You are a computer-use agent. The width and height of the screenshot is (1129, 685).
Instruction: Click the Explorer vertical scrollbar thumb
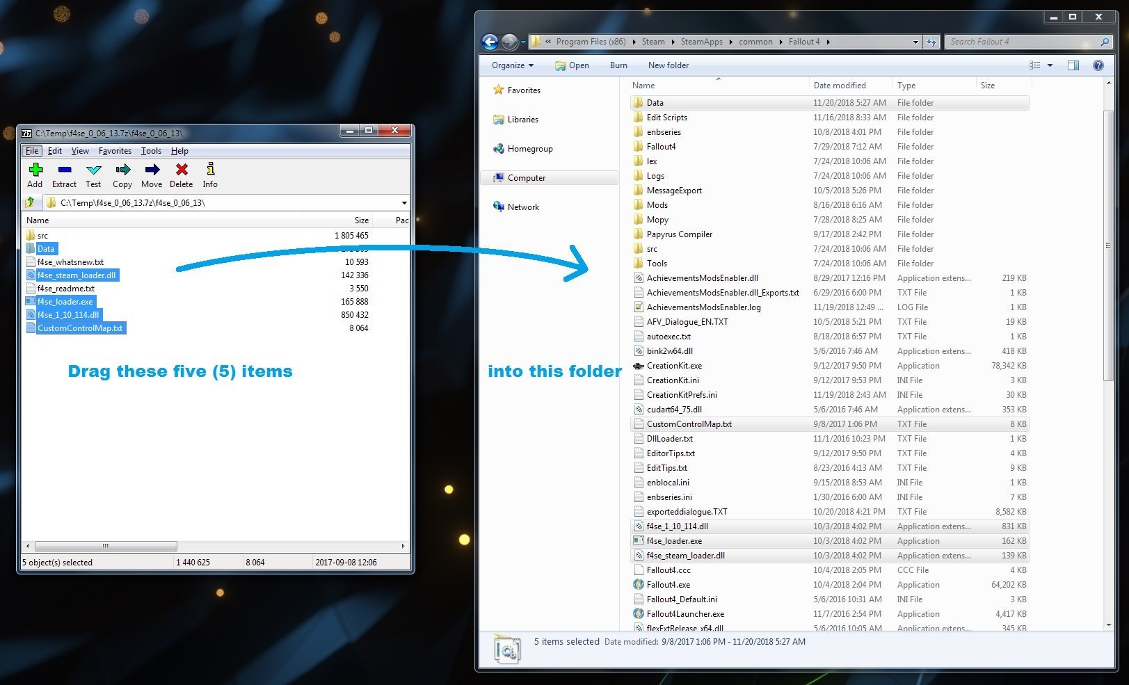[1108, 245]
